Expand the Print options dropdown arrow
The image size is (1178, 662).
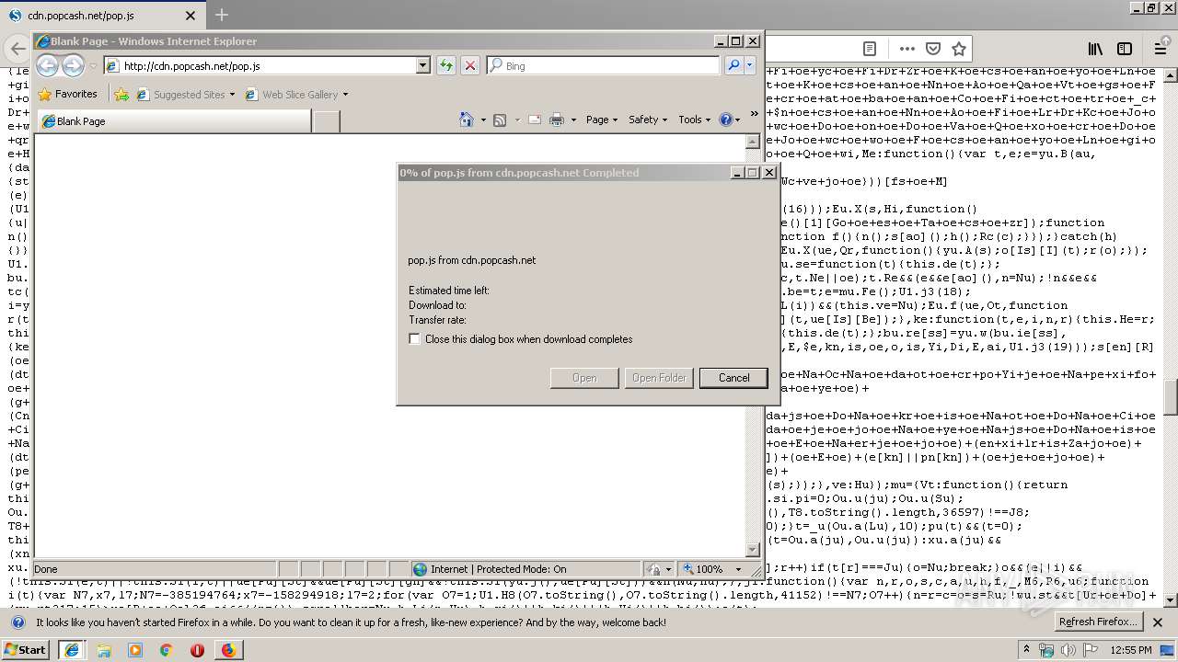click(573, 120)
